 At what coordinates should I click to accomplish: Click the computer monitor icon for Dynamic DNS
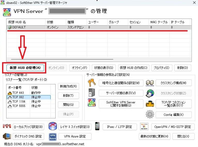click(x=7, y=136)
